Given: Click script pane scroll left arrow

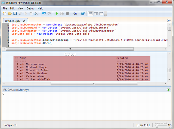Looking at the screenshot, I should (4, 49).
